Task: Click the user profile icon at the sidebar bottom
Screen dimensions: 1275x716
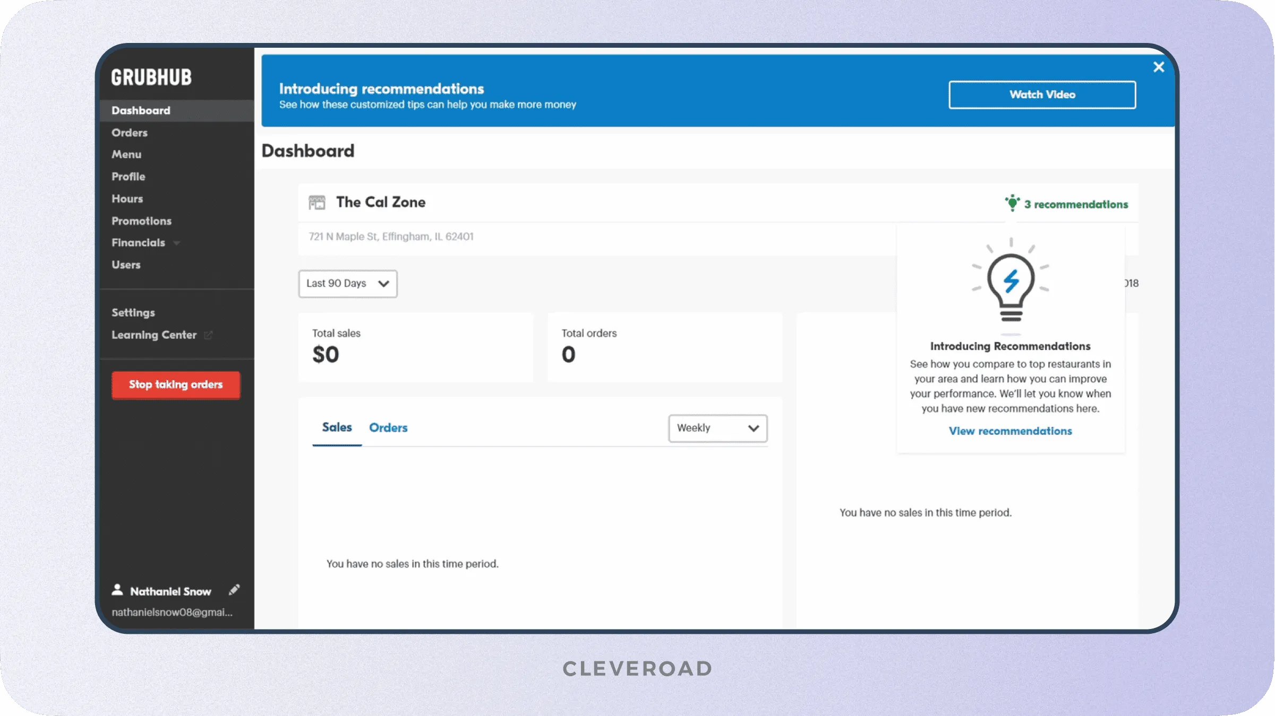Action: click(117, 590)
